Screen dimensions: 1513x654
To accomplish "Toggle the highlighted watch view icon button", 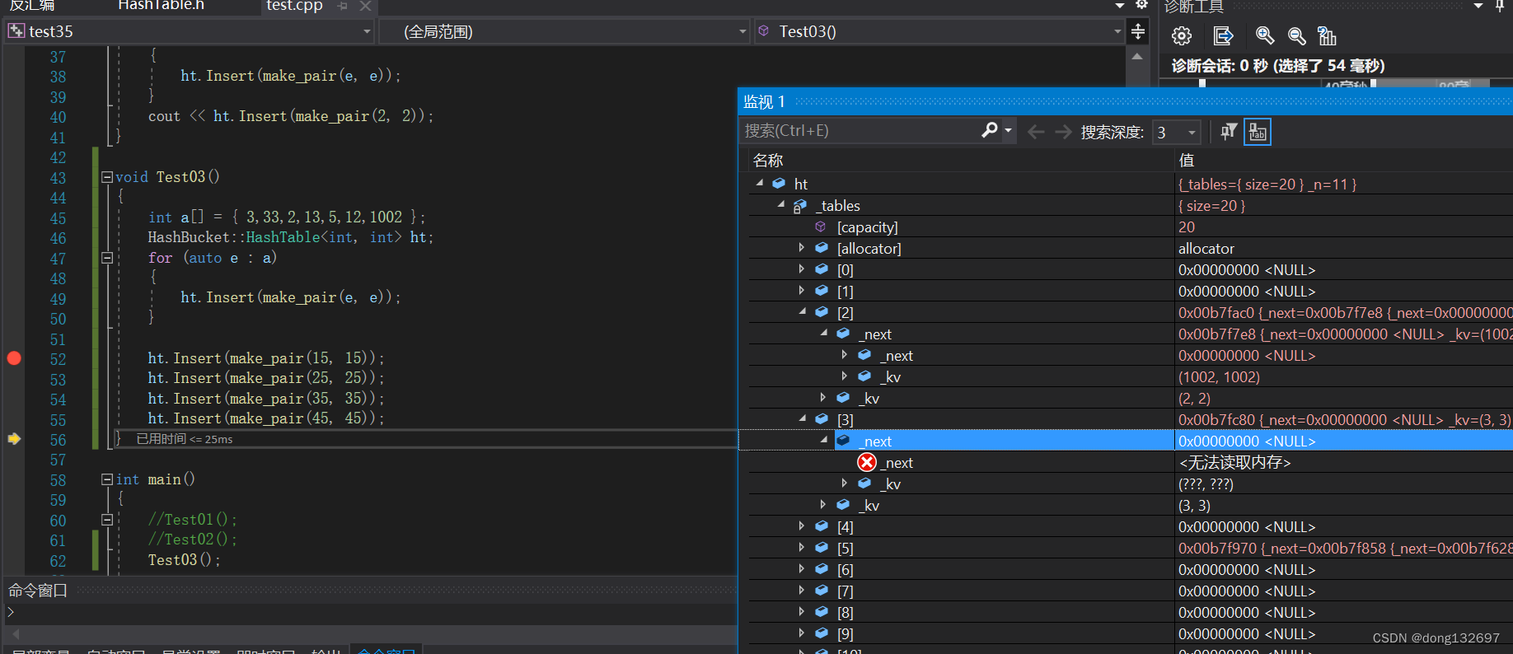I will click(x=1258, y=132).
